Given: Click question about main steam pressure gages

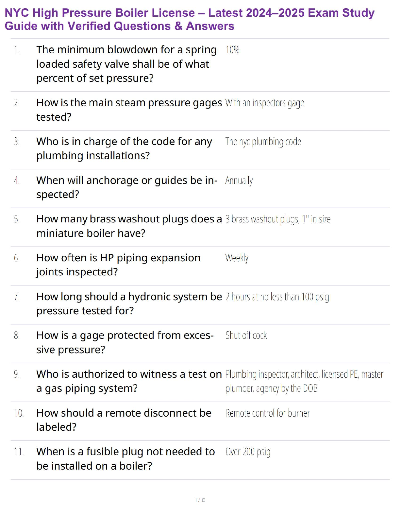Looking at the screenshot, I should (129, 110).
